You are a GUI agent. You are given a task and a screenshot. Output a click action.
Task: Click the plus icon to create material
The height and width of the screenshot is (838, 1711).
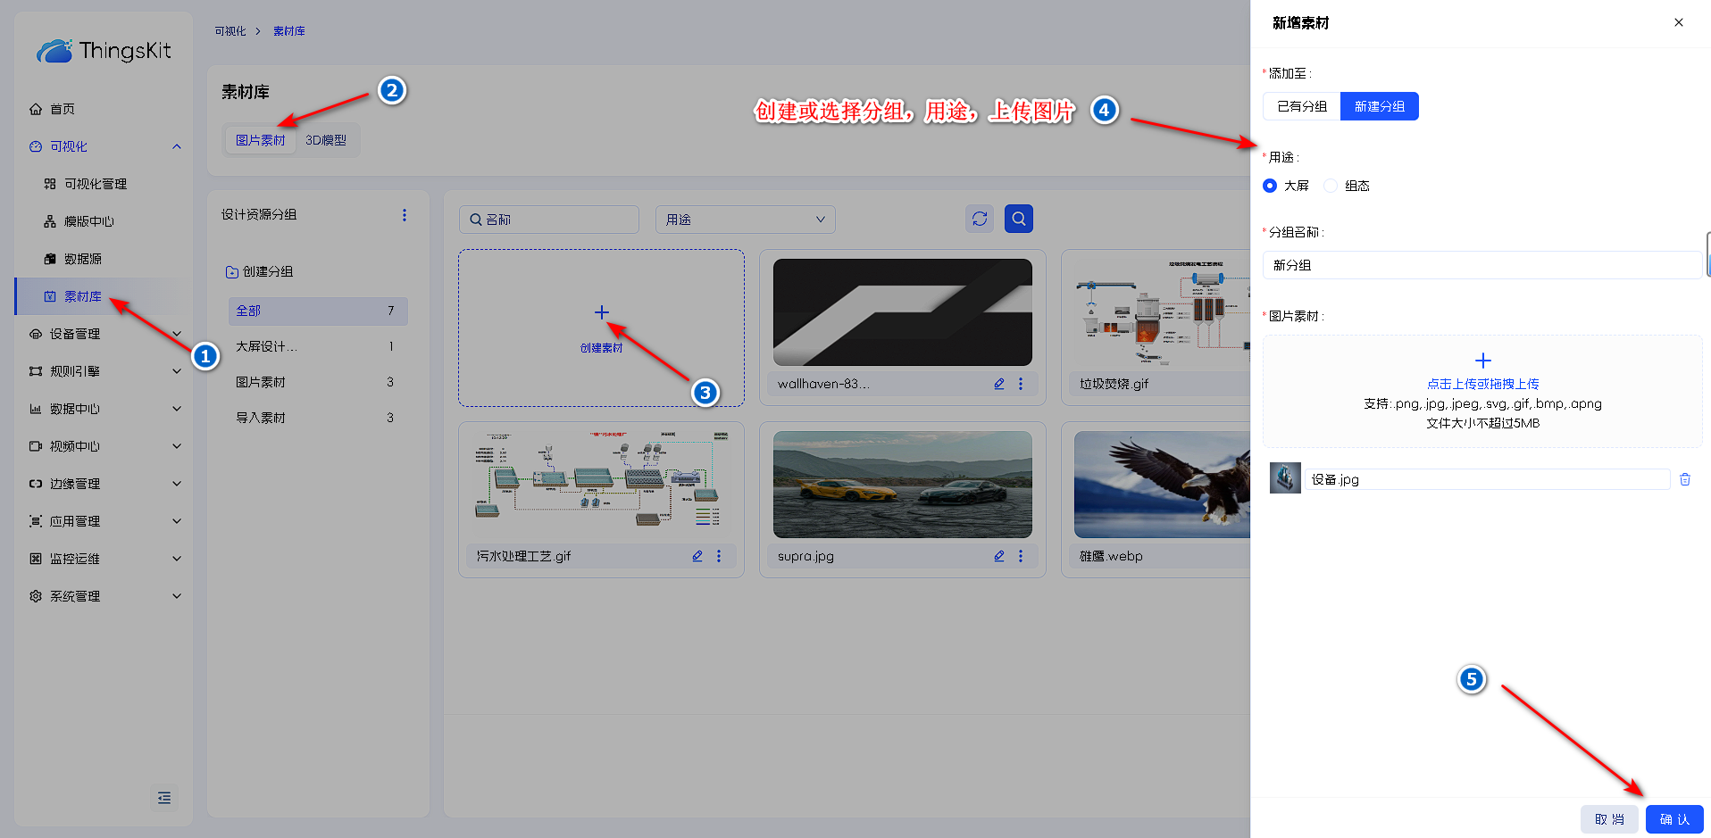pyautogui.click(x=601, y=313)
